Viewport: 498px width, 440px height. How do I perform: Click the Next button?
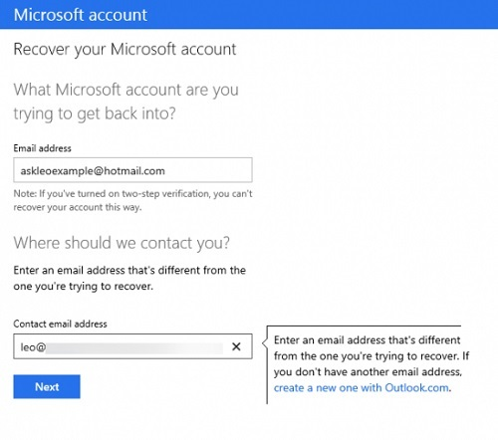click(x=47, y=386)
